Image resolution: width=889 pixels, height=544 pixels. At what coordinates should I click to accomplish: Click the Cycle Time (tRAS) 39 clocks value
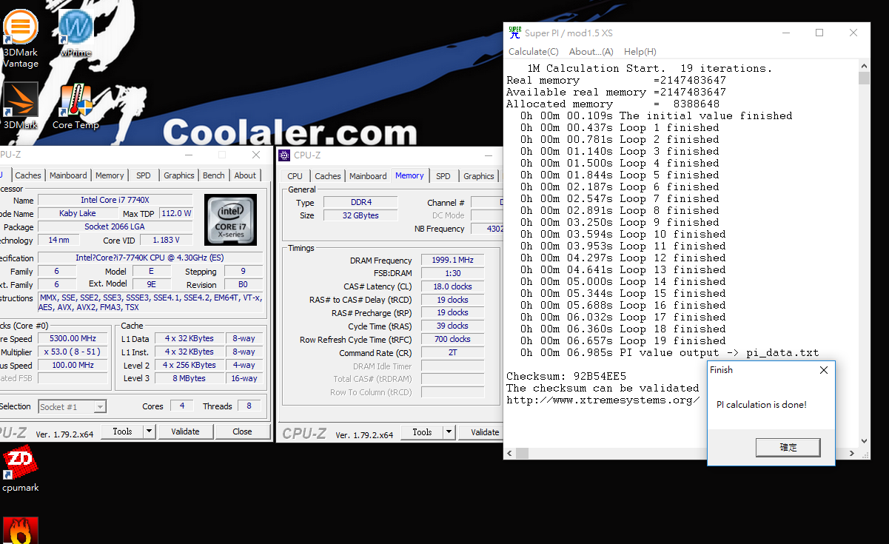click(452, 326)
